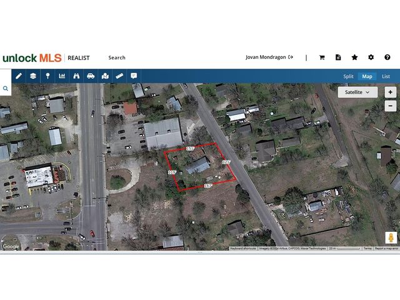Select the ruler measure tool

[119, 76]
